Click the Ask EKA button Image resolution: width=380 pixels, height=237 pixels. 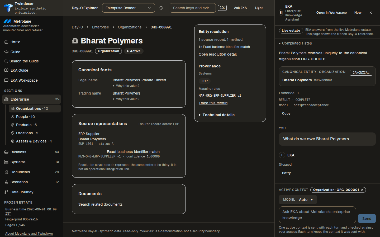click(240, 8)
